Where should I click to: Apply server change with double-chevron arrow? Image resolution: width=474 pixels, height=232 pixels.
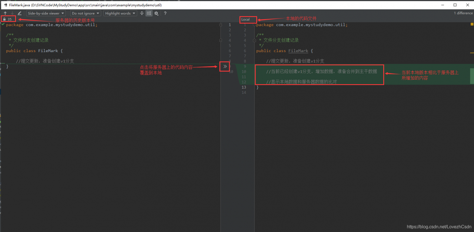[225, 66]
